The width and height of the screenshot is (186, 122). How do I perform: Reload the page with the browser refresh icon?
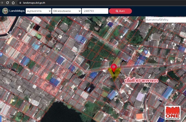7,3
